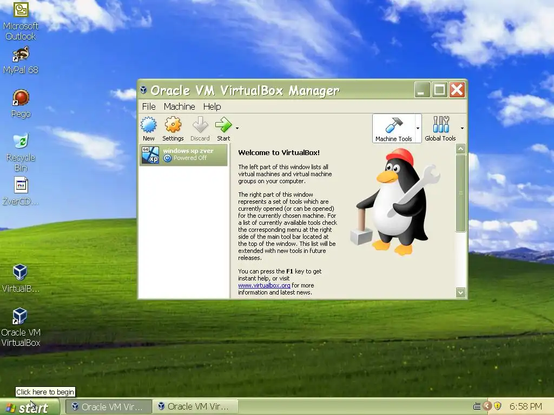Click the keyboard tray icon
The width and height of the screenshot is (554, 415).
pos(477,406)
